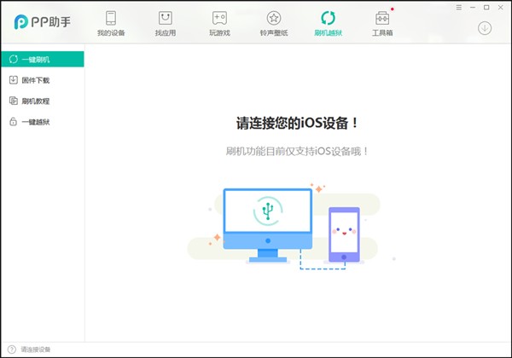Image resolution: width=512 pixels, height=358 pixels.
Task: Click the 刷机越狱 green refresh icon
Action: point(328,18)
